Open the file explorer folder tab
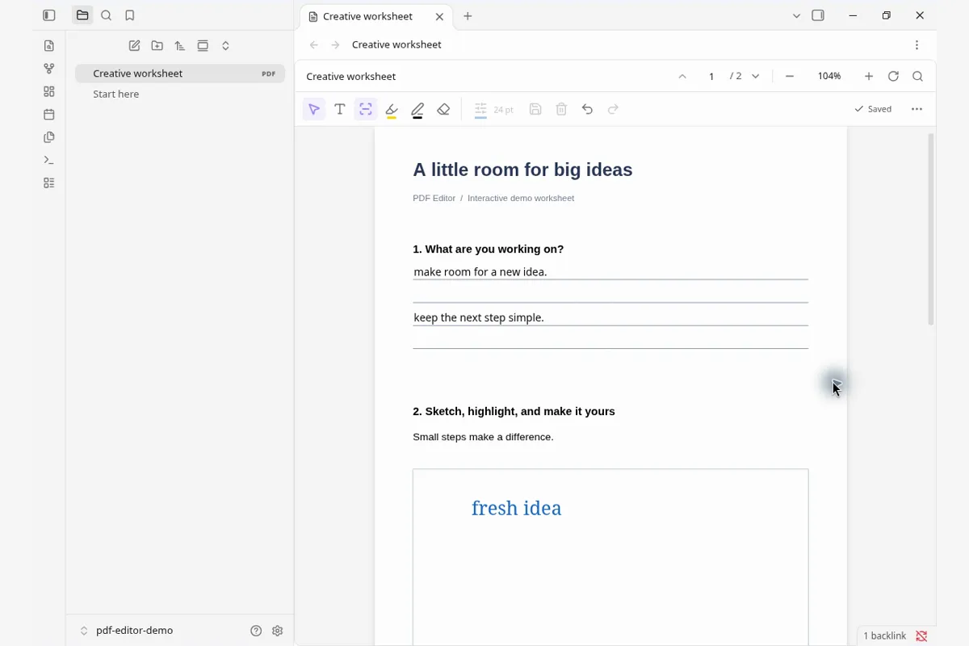The height and width of the screenshot is (646, 969). [x=82, y=15]
